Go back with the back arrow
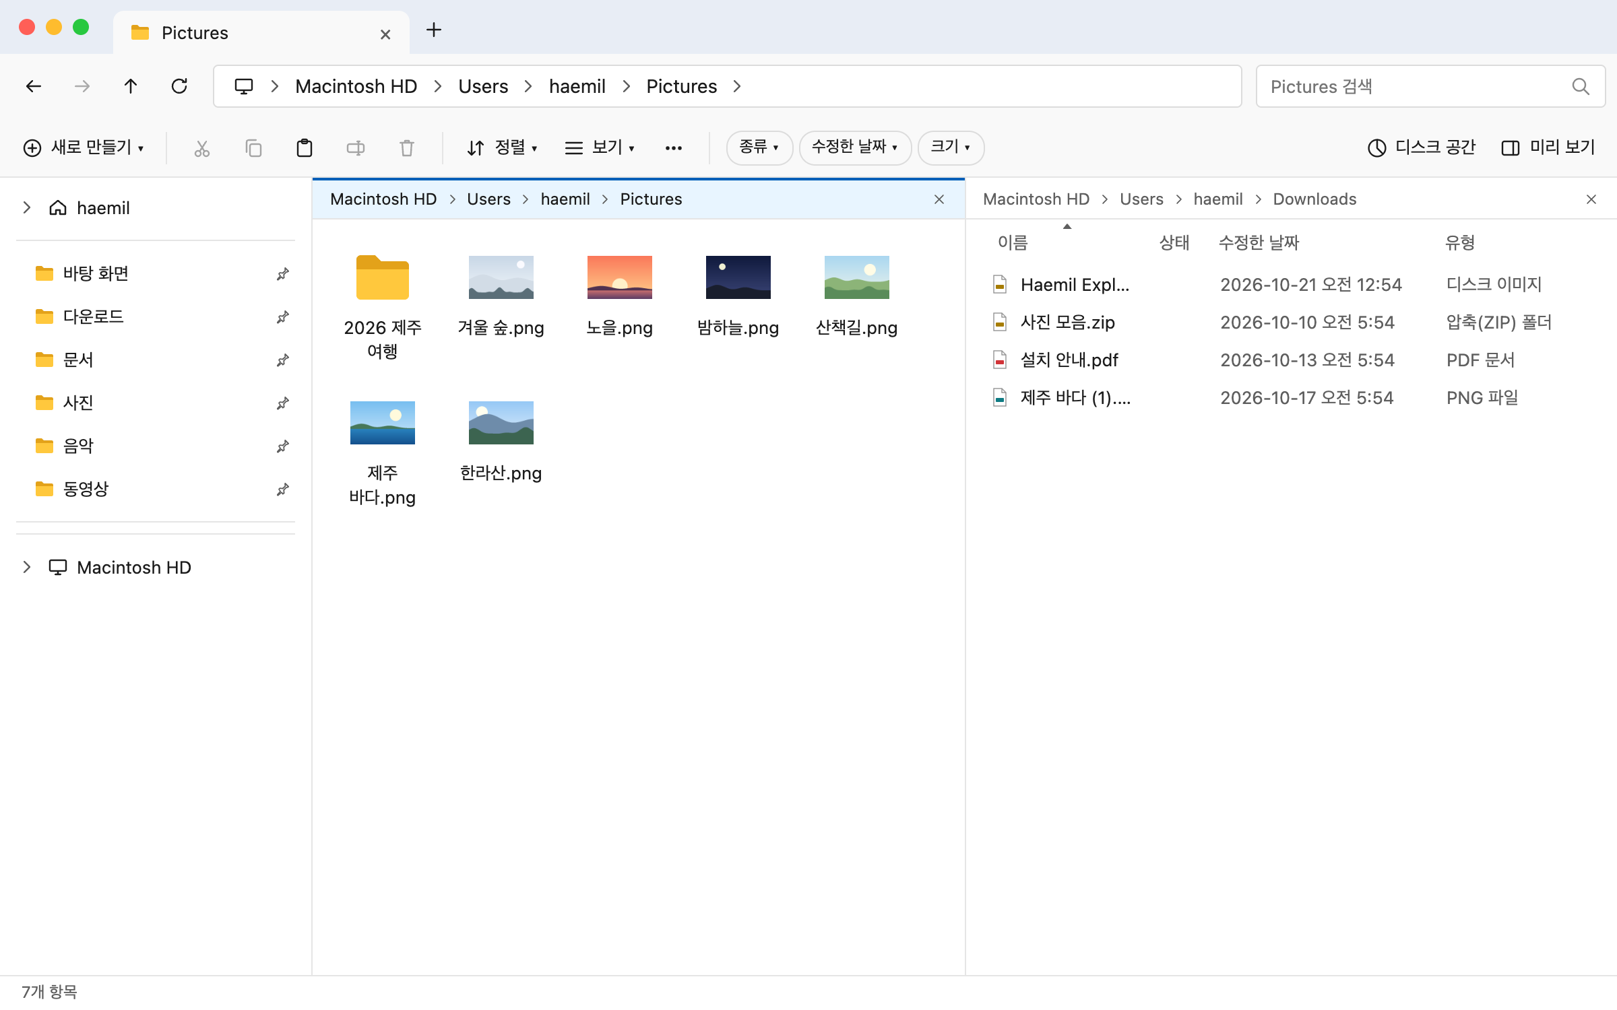Screen dimensions: 1617x1010 pyautogui.click(x=34, y=86)
